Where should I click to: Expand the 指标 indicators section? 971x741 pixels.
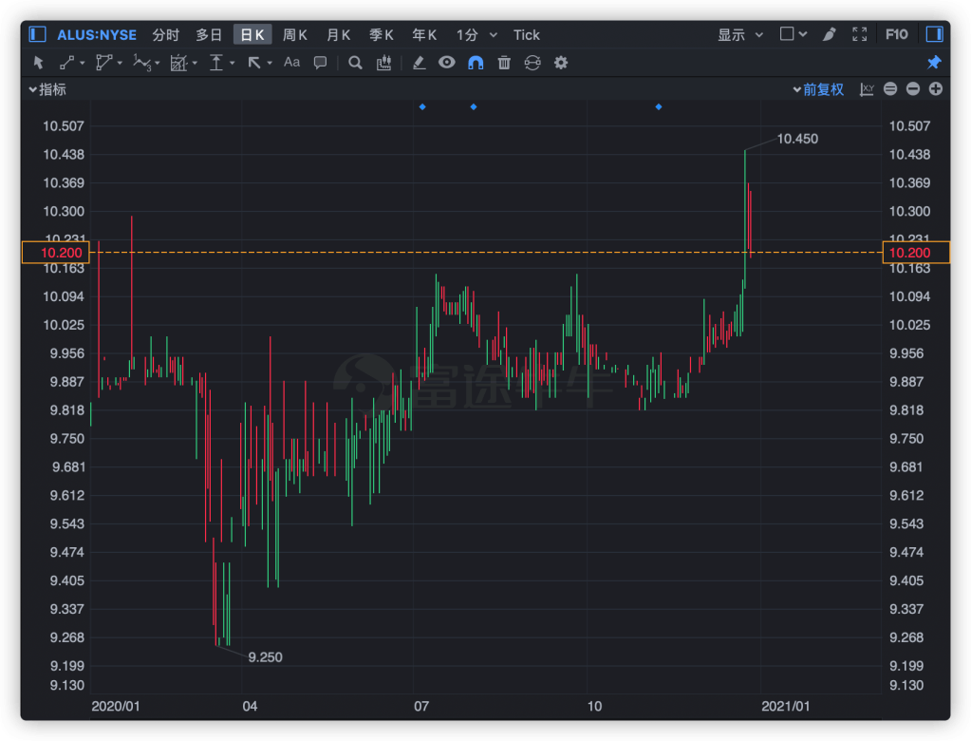point(47,89)
